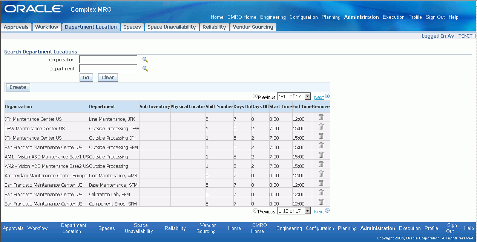477x242 pixels.
Task: Open the Organization search magnifier icon
Action: (145, 59)
